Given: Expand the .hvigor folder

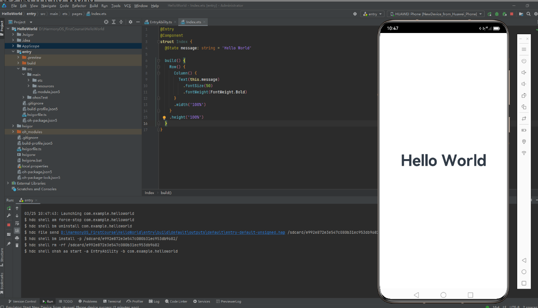Looking at the screenshot, I should (x=13, y=35).
